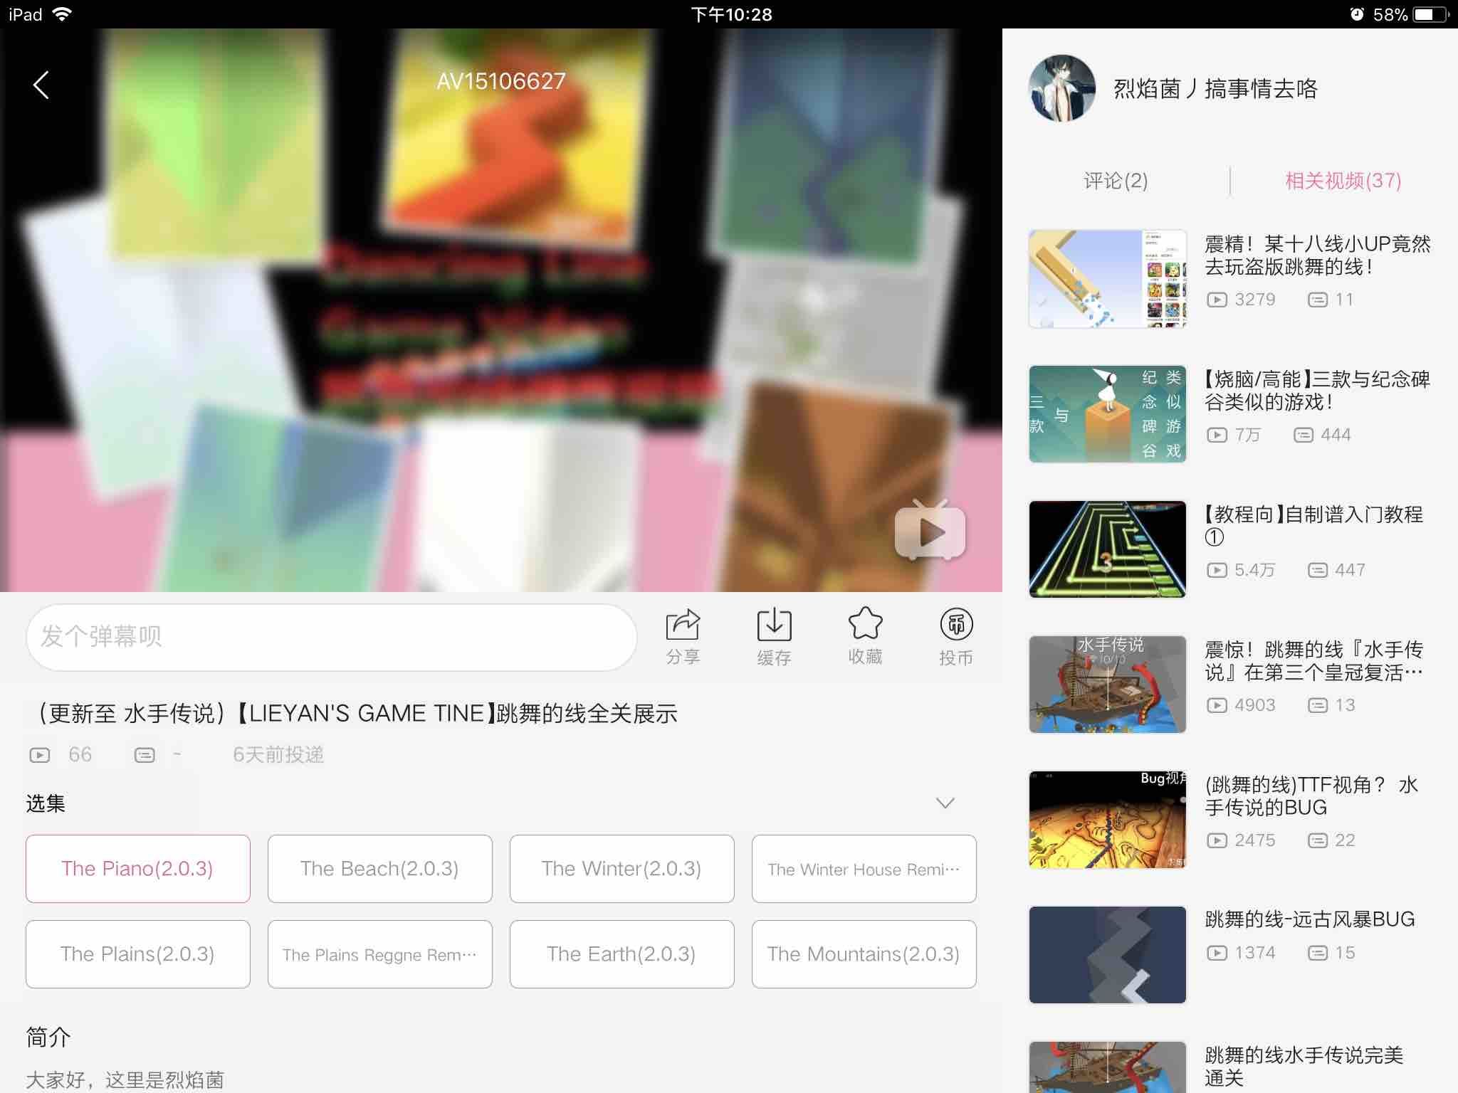This screenshot has width=1458, height=1093.
Task: Open uploader name 烈焰菌丿搞事情去咯
Action: click(1215, 89)
